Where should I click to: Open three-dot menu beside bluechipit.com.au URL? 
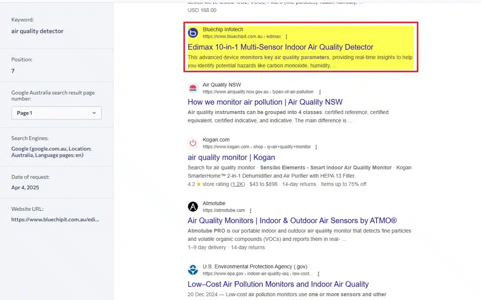pyautogui.click(x=286, y=37)
